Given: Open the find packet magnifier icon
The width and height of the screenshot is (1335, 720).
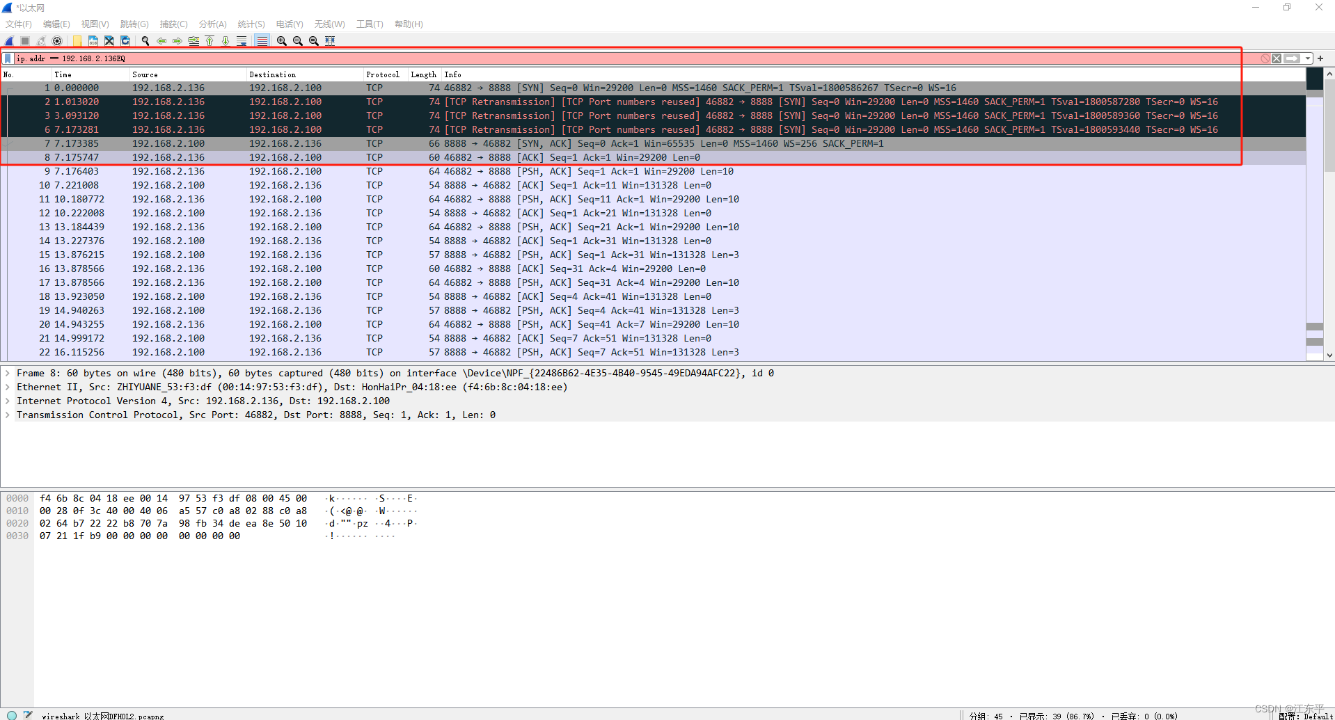Looking at the screenshot, I should click(x=145, y=40).
